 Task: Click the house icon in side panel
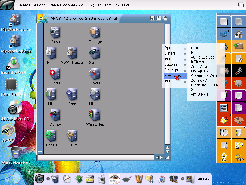(x=239, y=34)
